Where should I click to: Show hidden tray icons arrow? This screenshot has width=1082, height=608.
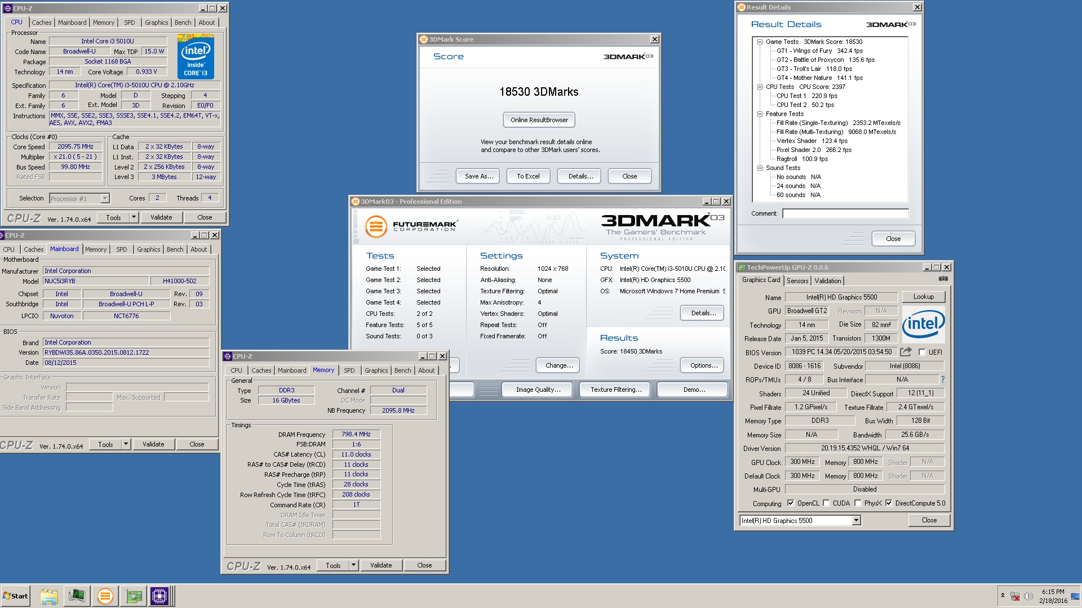pos(1003,596)
